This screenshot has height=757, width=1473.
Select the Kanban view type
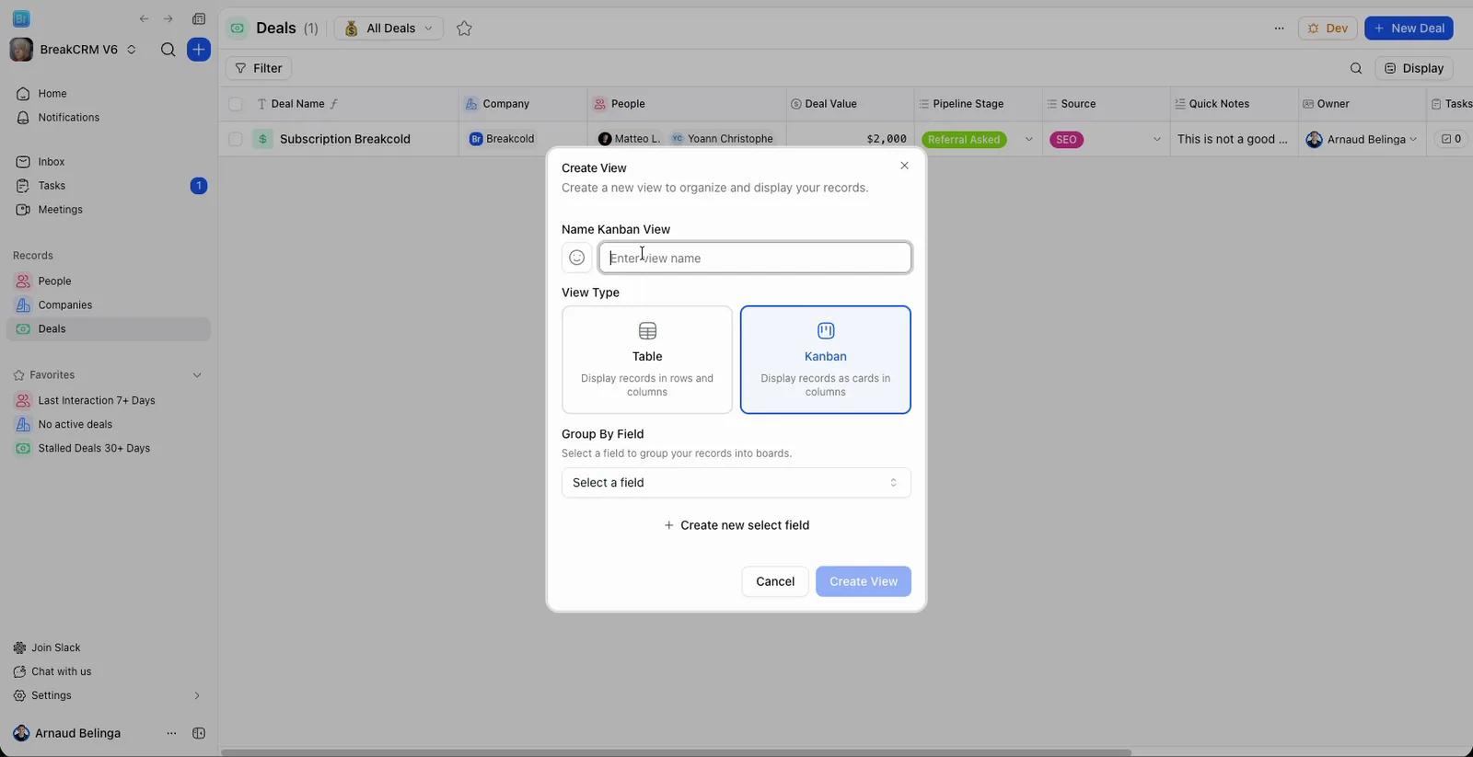tap(826, 360)
